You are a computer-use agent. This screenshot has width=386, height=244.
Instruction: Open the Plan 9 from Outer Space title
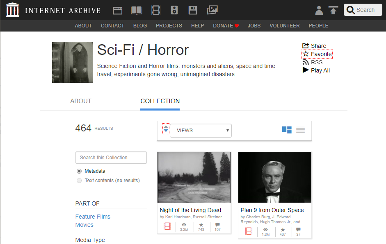(x=272, y=210)
